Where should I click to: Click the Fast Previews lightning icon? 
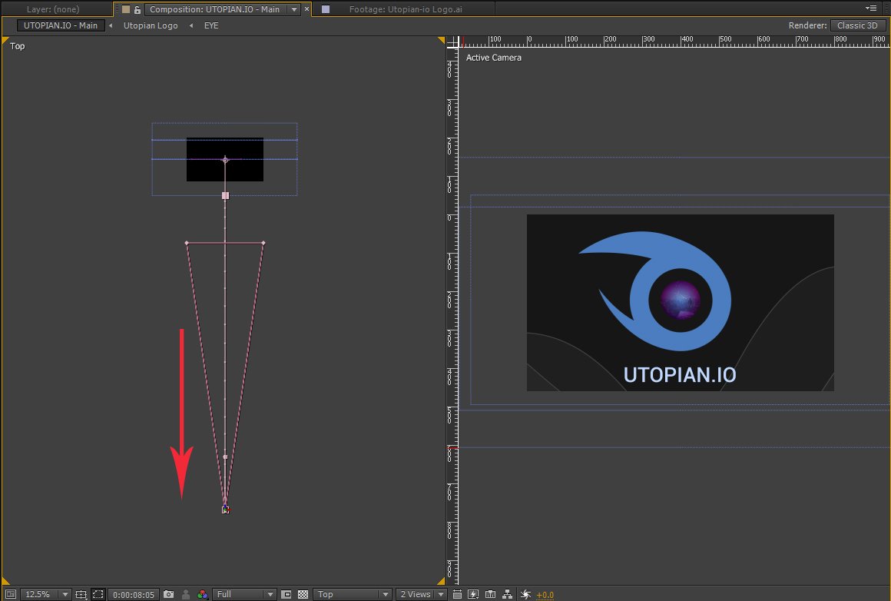(473, 594)
